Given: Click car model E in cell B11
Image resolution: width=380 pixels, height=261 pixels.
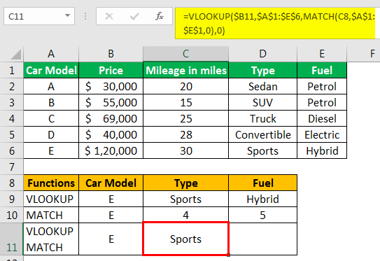Looking at the screenshot, I should 111,239.
